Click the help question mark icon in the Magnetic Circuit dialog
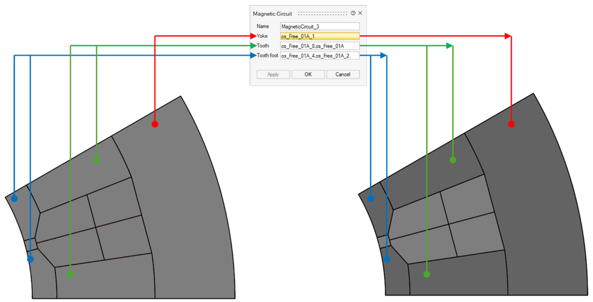Image resolution: width=593 pixels, height=302 pixels. point(353,13)
